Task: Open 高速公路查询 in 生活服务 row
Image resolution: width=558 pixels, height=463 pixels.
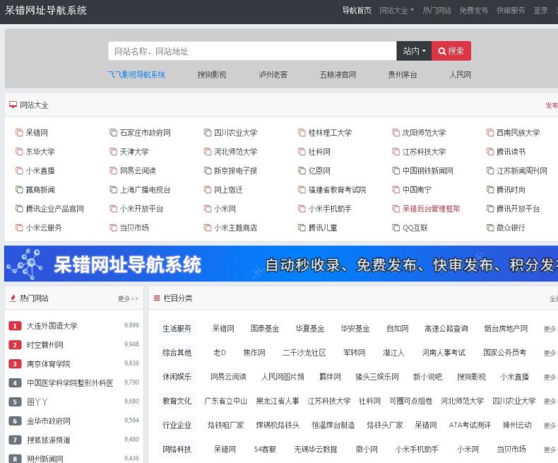Action: coord(446,329)
